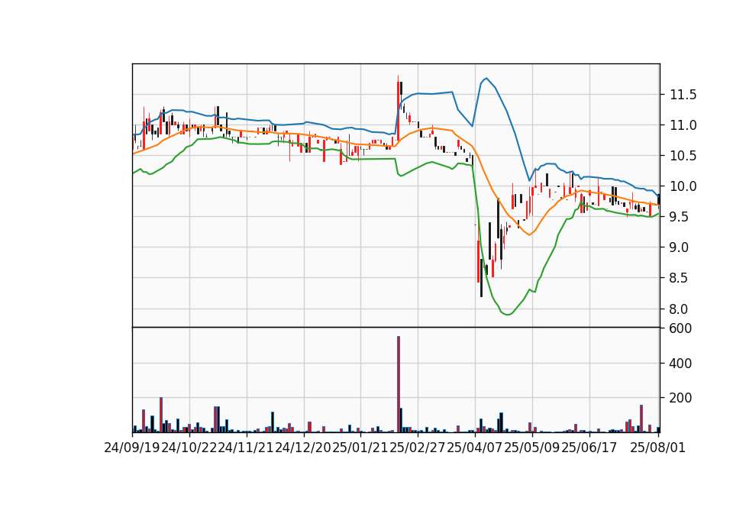Viewport: 733px width, 527px height.
Task: Click the 25/05/09 date label
Action: pyautogui.click(x=532, y=448)
